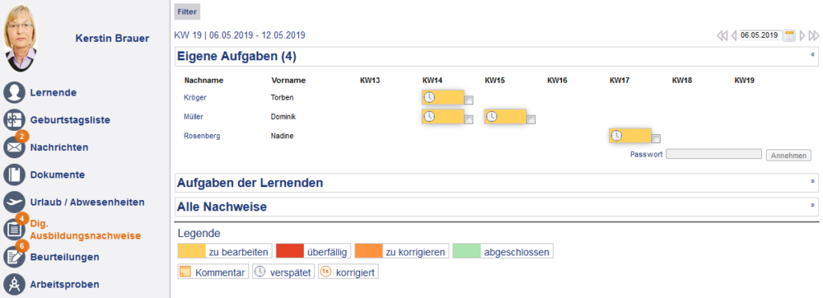Go back one week using single left arrow
This screenshot has width=823, height=298.
tap(734, 35)
